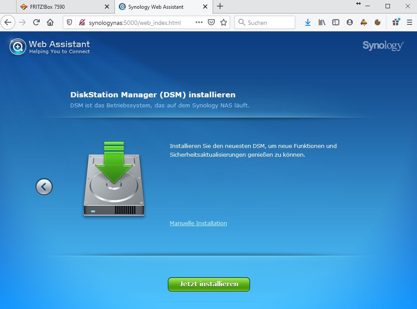Open the downloads panel
Viewport: 417px width, 309px height.
pos(308,23)
